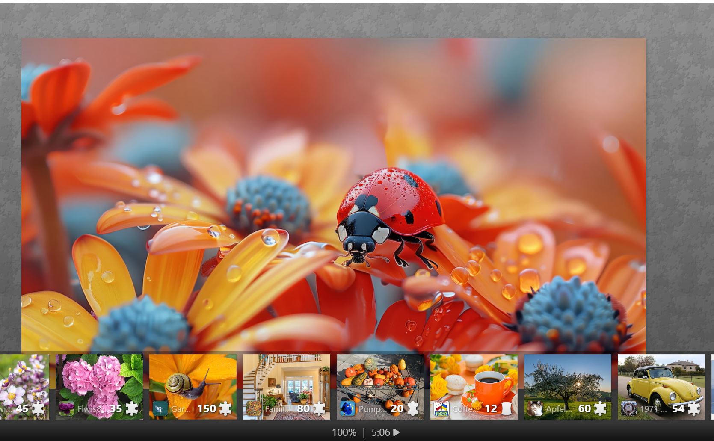The width and height of the screenshot is (714, 441).
Task: Click puzzle piece icon beside 150 count
Action: tap(225, 408)
